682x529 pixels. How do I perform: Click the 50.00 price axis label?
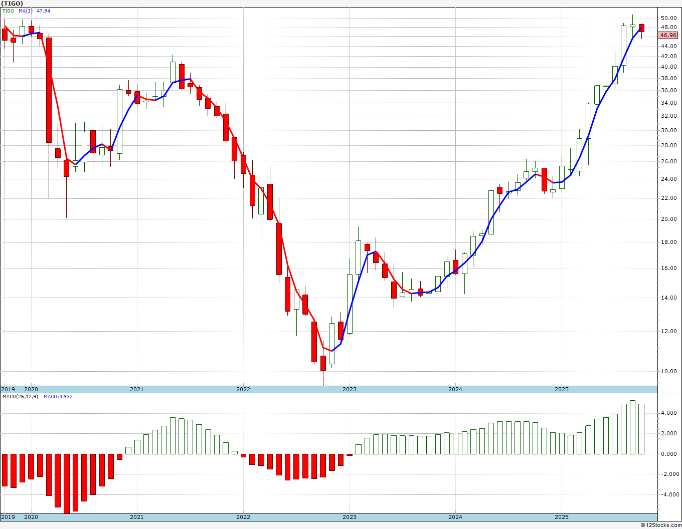(668, 18)
